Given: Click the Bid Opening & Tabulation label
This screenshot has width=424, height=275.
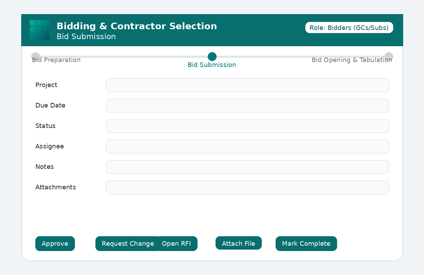Looking at the screenshot, I should [x=352, y=60].
